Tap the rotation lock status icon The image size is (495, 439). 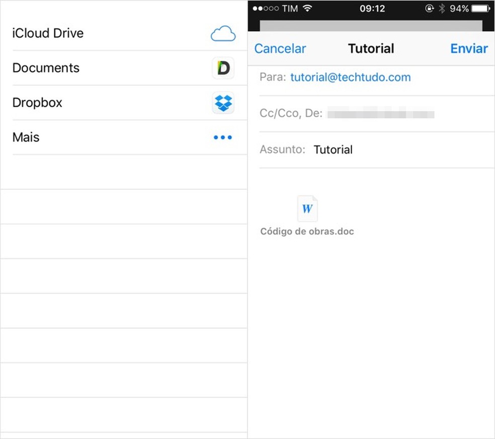(x=429, y=8)
